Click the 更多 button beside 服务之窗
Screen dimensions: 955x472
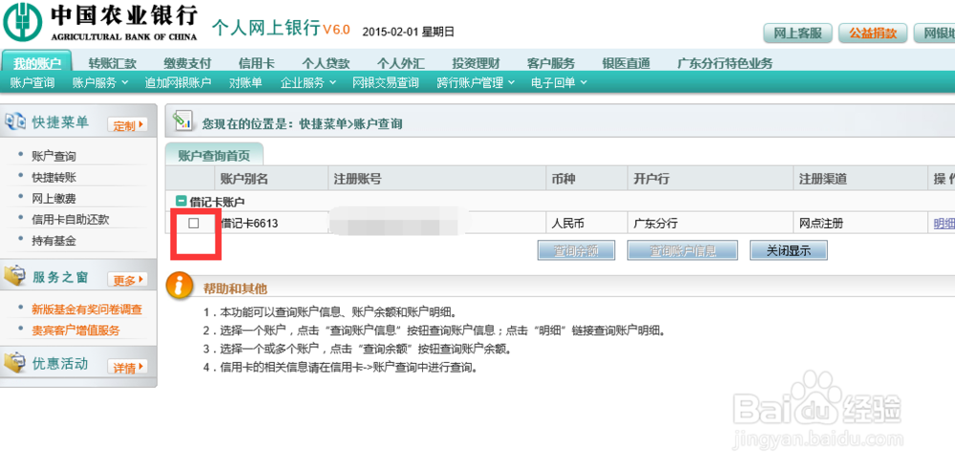(x=127, y=280)
